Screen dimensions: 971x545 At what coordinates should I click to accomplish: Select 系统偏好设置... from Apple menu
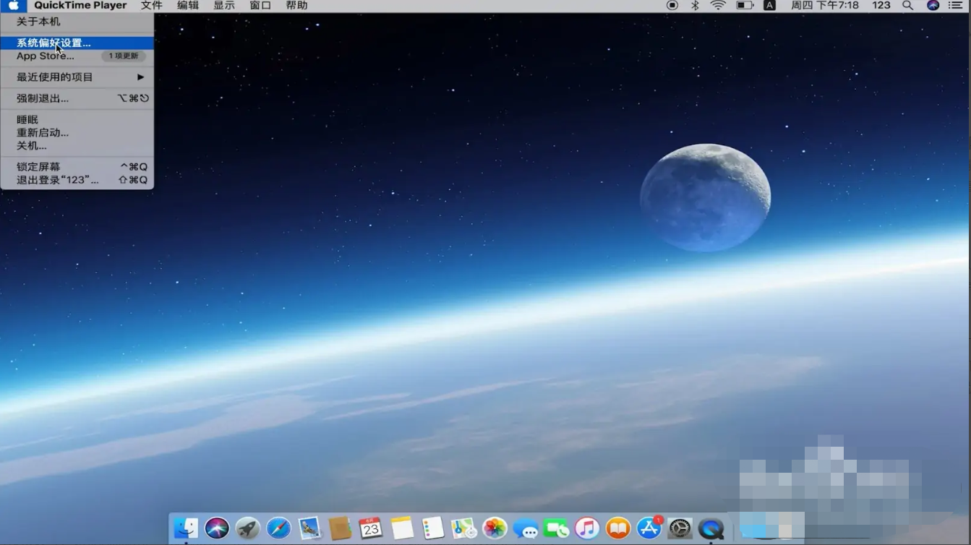[54, 43]
